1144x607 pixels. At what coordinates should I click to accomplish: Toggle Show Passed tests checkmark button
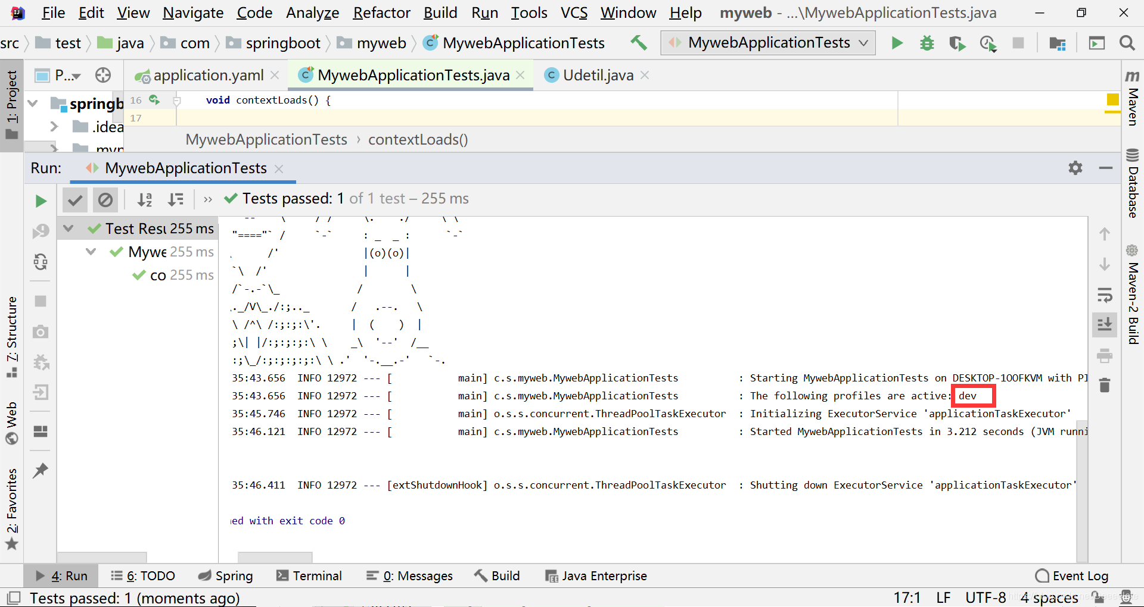coord(75,200)
